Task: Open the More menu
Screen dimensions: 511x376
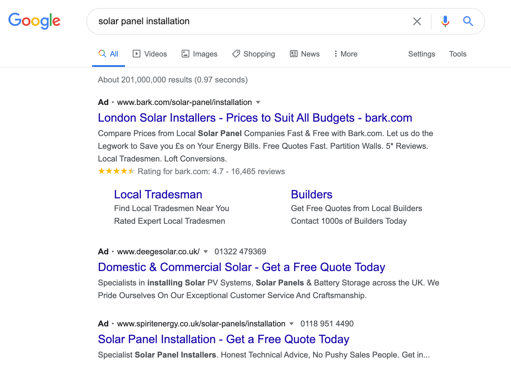Action: 346,54
